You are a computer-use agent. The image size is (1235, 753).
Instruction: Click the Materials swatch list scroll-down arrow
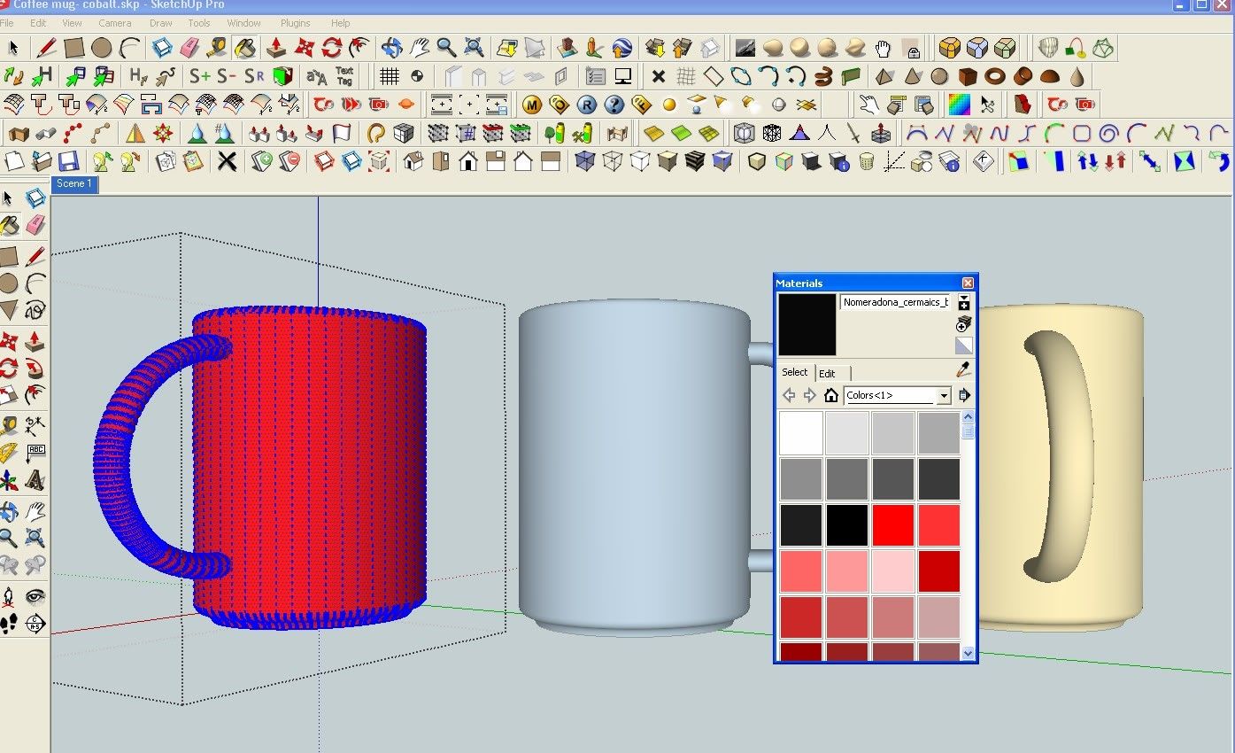[x=968, y=654]
